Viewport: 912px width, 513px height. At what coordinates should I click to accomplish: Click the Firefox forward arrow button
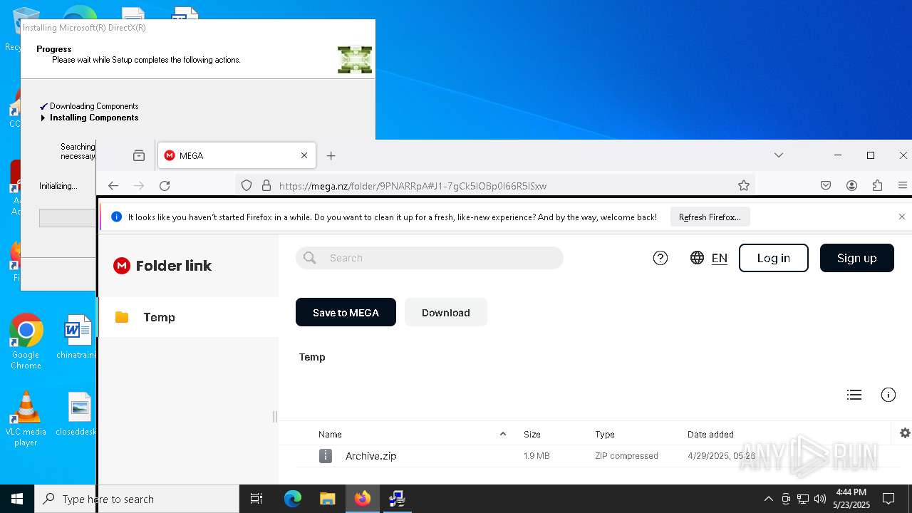coord(139,185)
